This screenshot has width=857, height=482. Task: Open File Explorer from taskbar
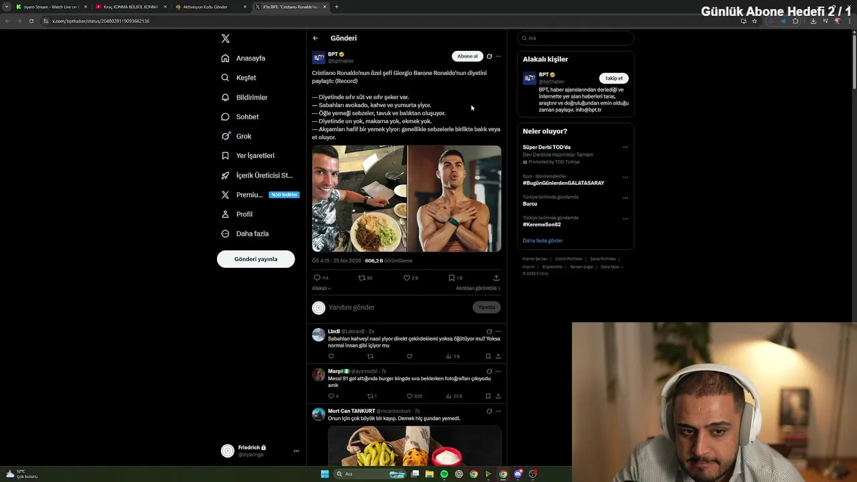click(429, 474)
